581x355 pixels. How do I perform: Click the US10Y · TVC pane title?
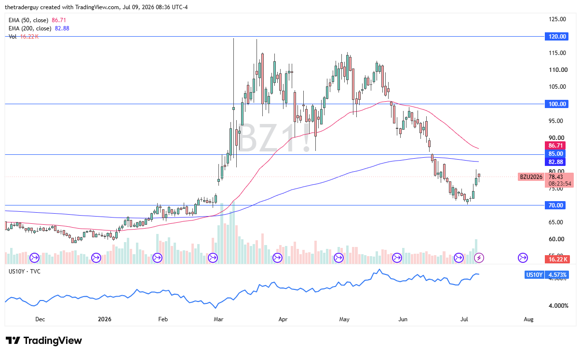tap(25, 272)
